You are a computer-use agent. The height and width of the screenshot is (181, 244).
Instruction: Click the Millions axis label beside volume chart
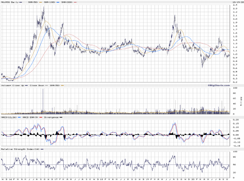coord(241,101)
